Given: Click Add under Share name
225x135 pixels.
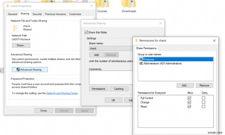Looking at the screenshot, I should click(96, 55).
